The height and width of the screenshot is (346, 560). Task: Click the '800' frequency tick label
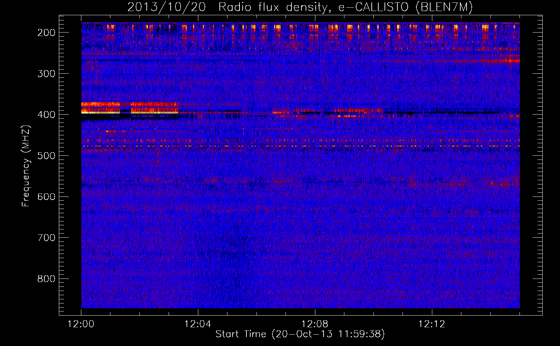coord(46,279)
